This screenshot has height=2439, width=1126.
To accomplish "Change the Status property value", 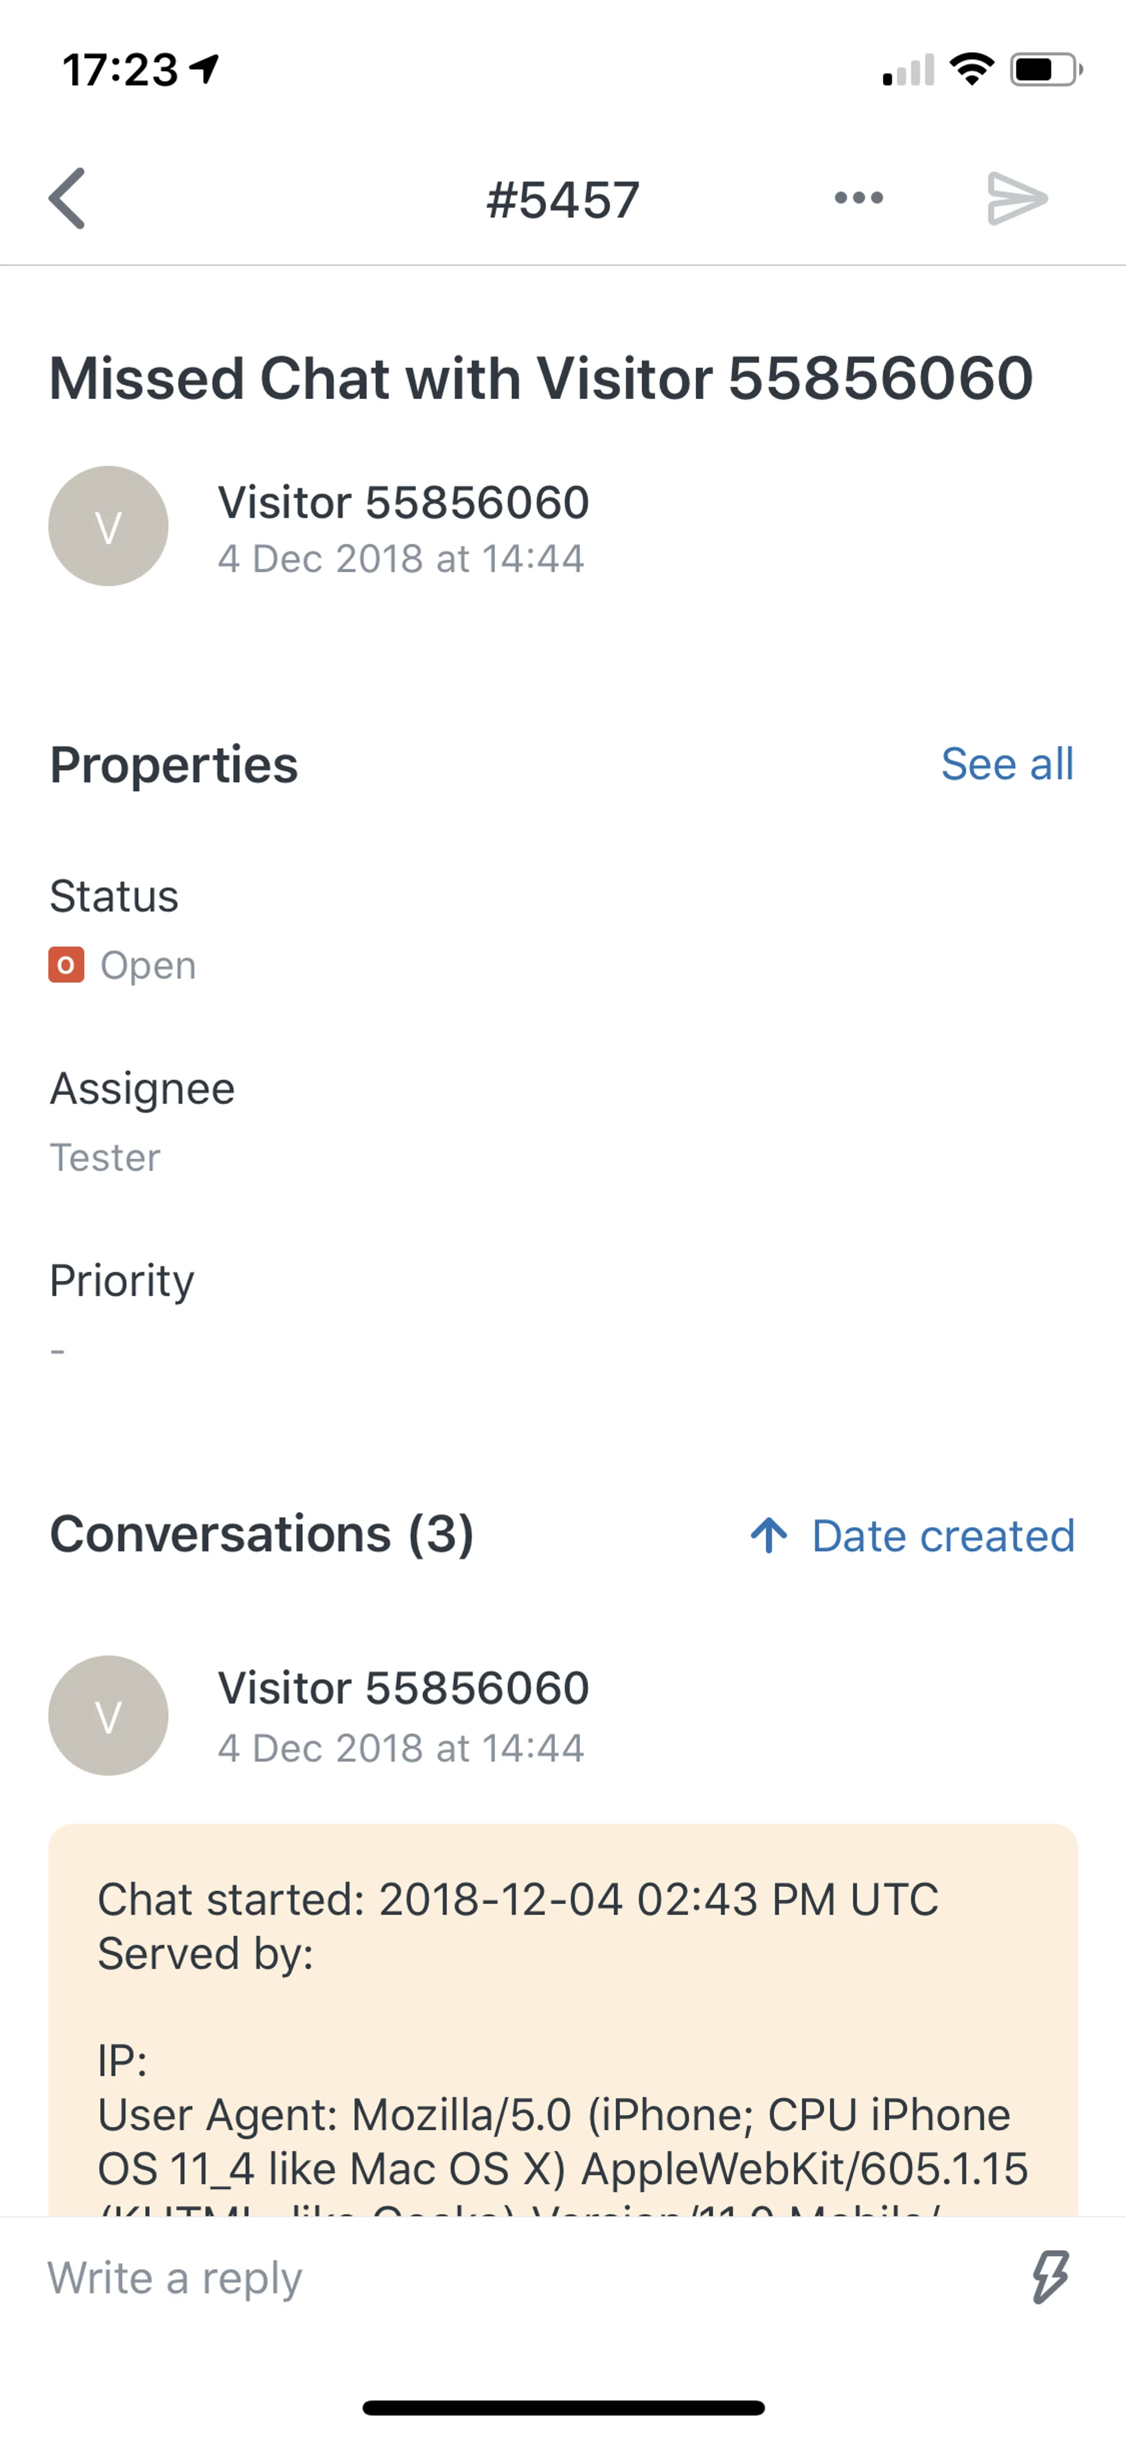I will pyautogui.click(x=148, y=965).
